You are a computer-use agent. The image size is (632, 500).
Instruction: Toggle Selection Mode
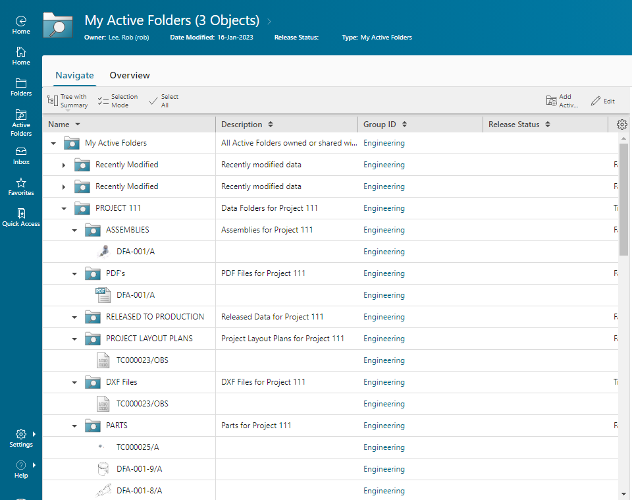click(x=118, y=101)
